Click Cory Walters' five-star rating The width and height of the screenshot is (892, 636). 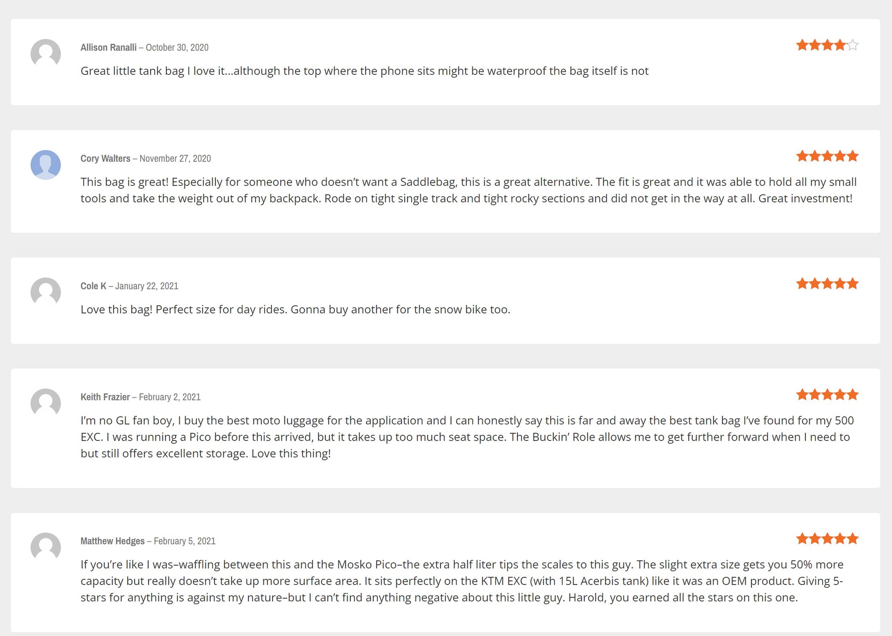click(827, 156)
